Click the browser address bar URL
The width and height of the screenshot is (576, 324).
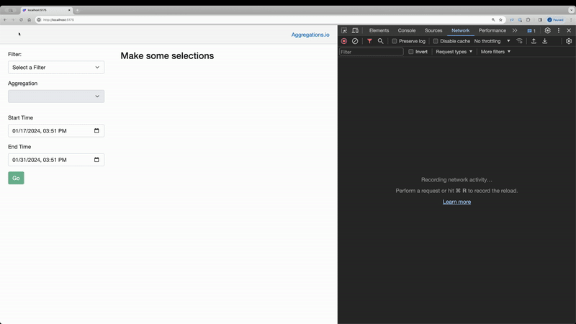(58, 20)
